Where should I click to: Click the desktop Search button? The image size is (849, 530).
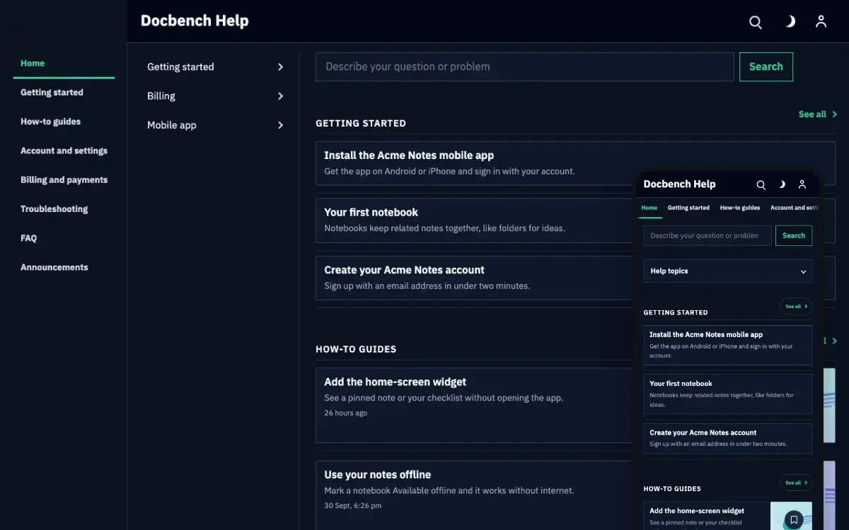(x=766, y=67)
